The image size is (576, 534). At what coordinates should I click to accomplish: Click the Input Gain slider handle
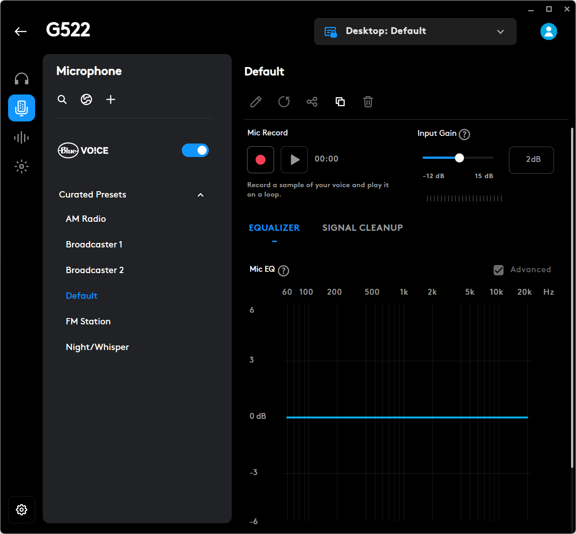[x=459, y=158]
